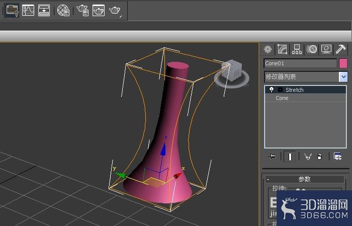Open the 修改器列表 modifier list dropdown
The image size is (352, 226).
[x=343, y=77]
